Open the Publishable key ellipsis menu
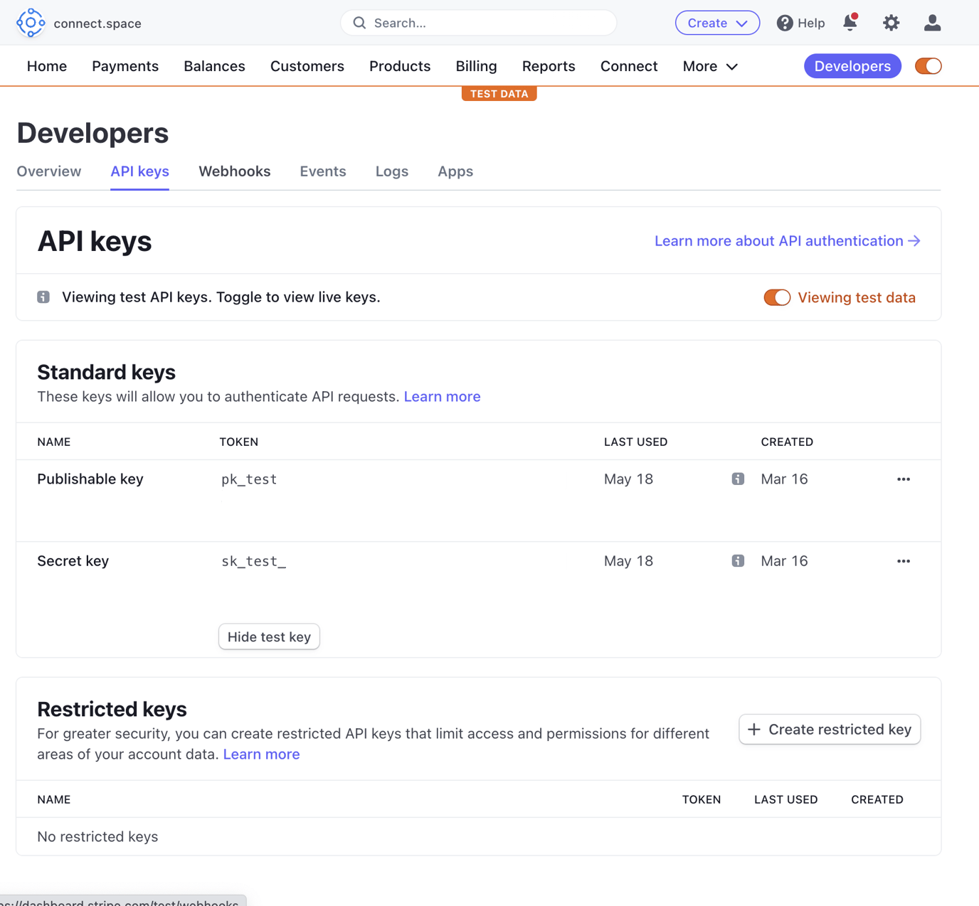 tap(903, 479)
